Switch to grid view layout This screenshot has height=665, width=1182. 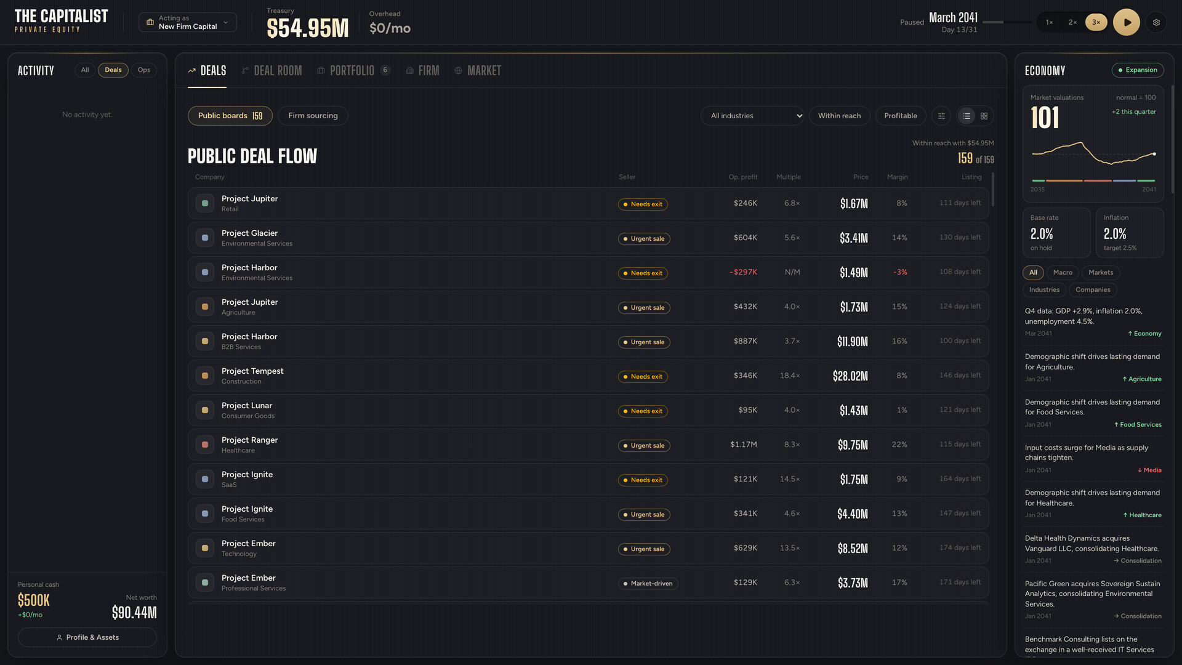984,116
